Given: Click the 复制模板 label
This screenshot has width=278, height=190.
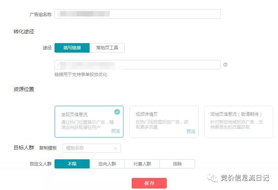Looking at the screenshot, I should 48,148.
